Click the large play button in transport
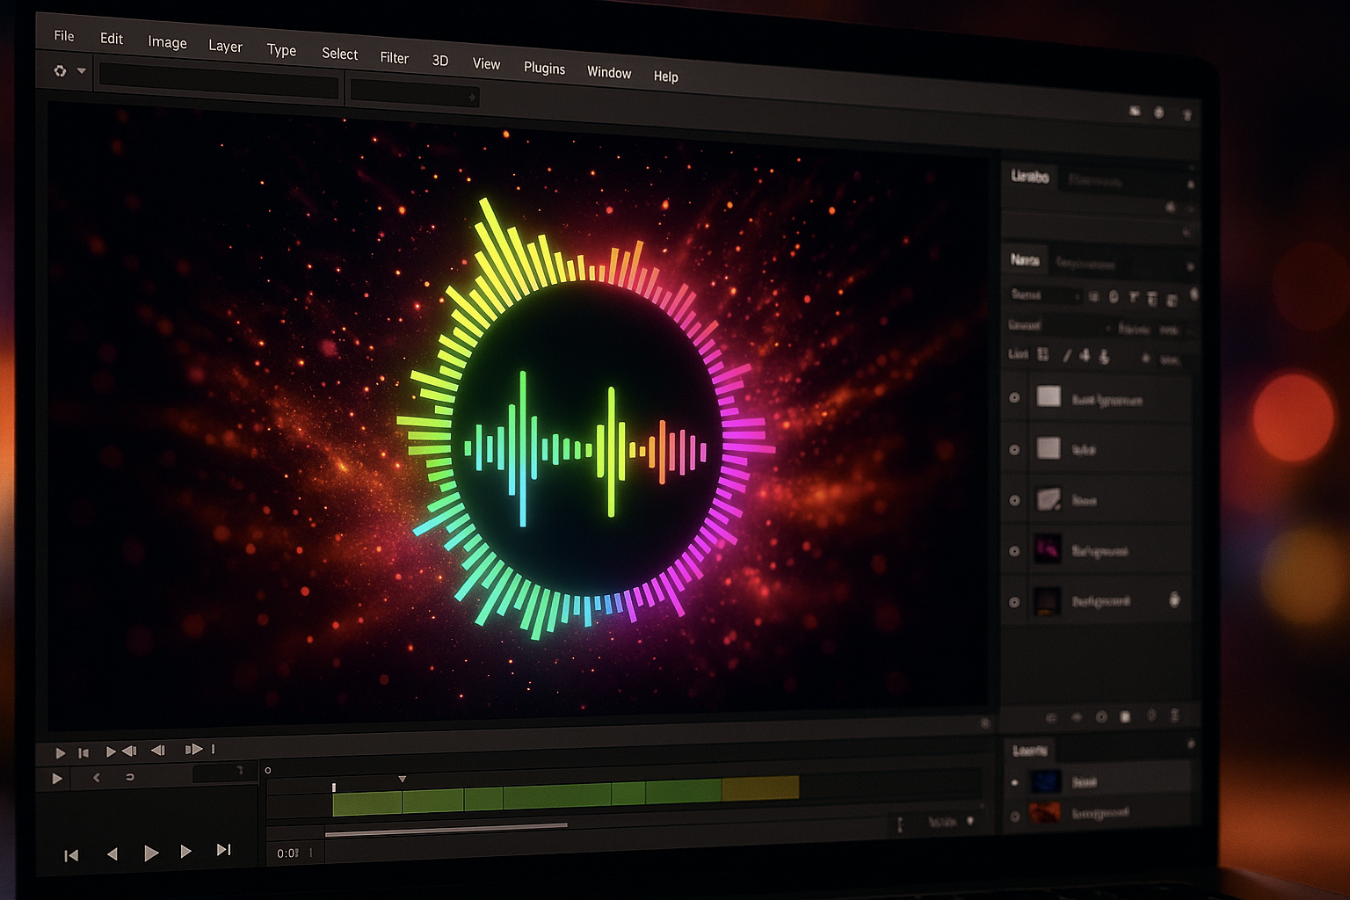 point(151,853)
